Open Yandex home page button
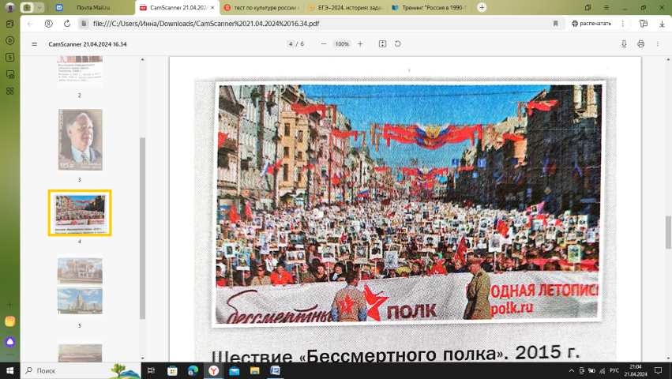 coord(48,24)
